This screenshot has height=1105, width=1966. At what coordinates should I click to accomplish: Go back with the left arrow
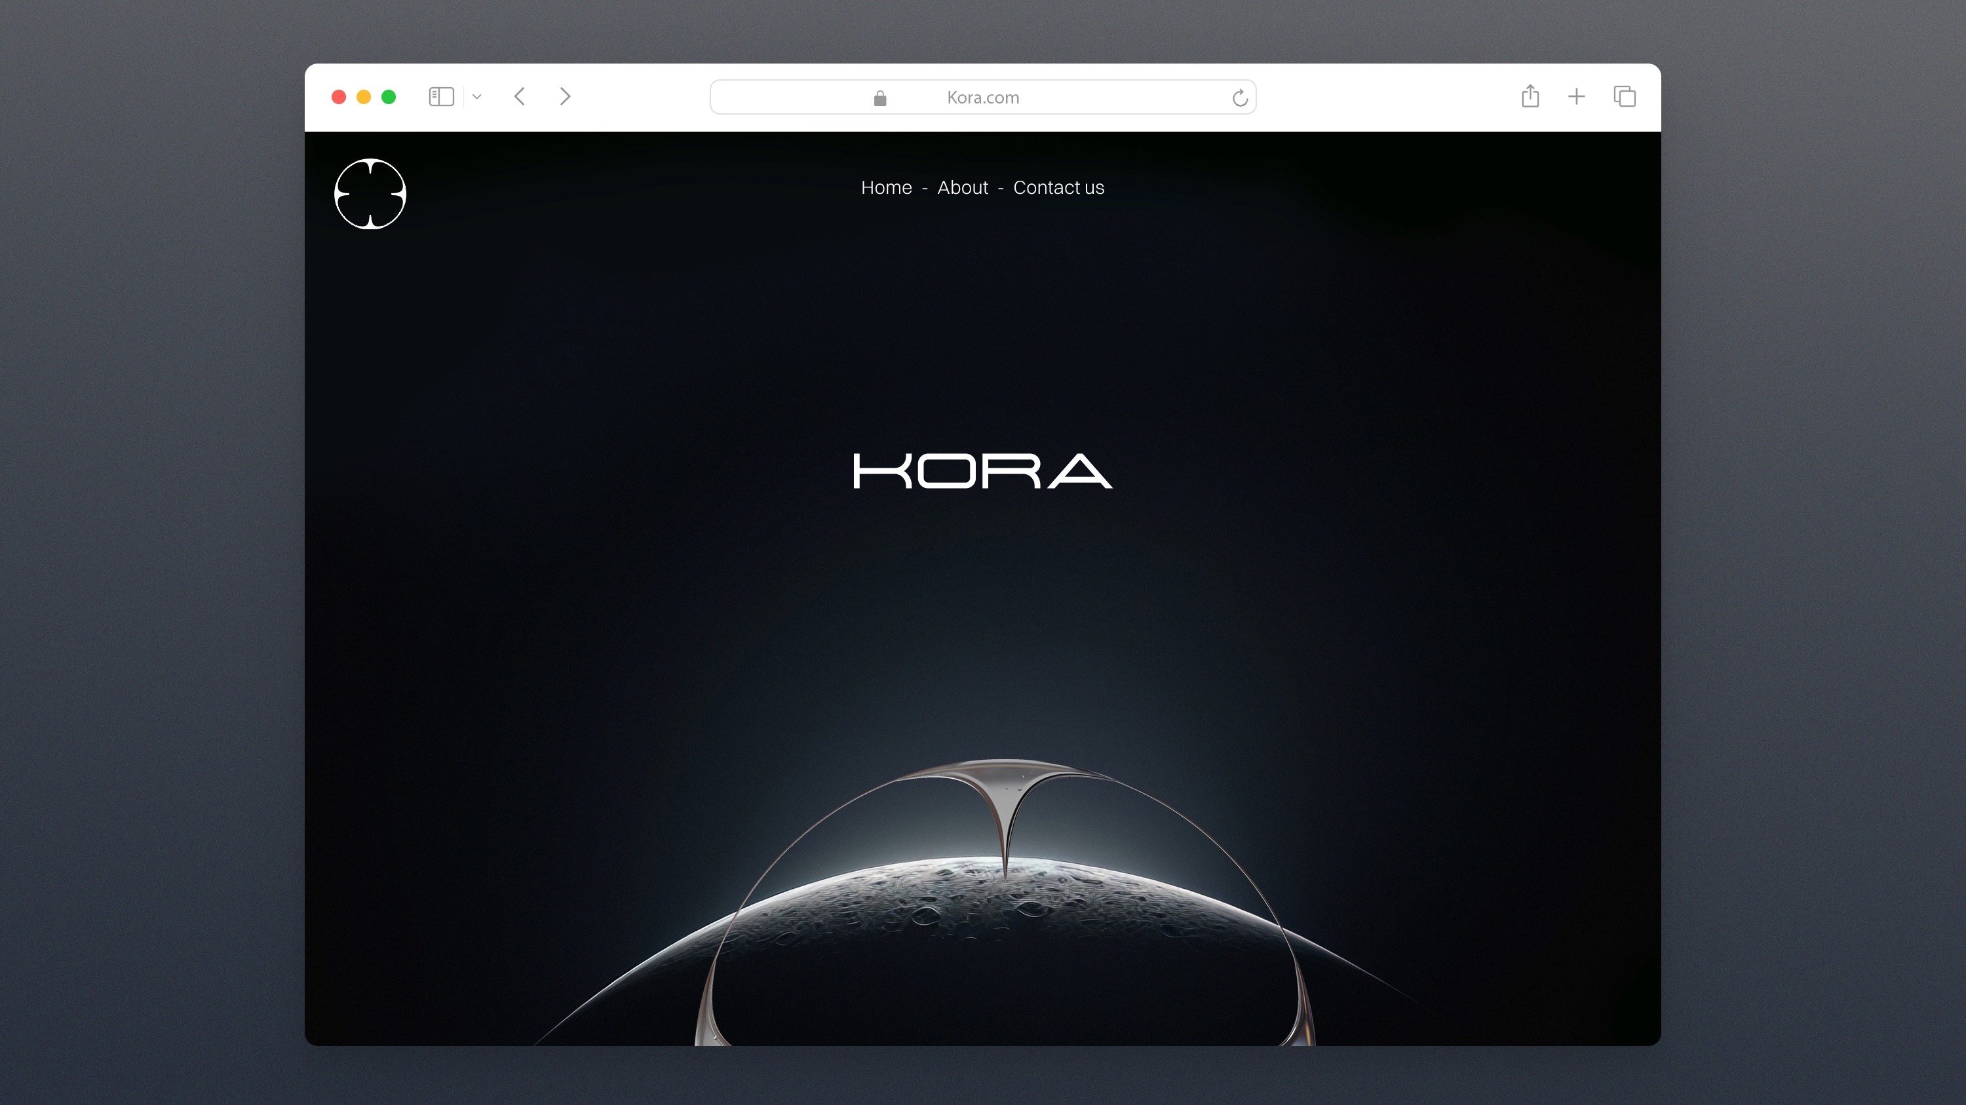pos(520,97)
